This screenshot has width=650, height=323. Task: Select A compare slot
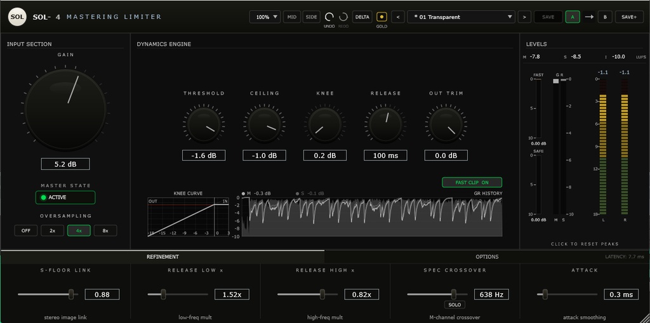click(573, 17)
